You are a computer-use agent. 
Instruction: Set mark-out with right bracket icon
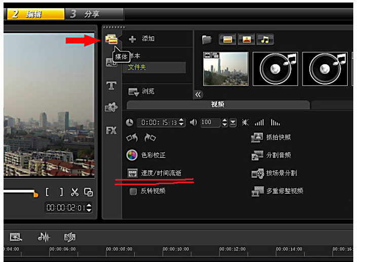click(x=61, y=192)
